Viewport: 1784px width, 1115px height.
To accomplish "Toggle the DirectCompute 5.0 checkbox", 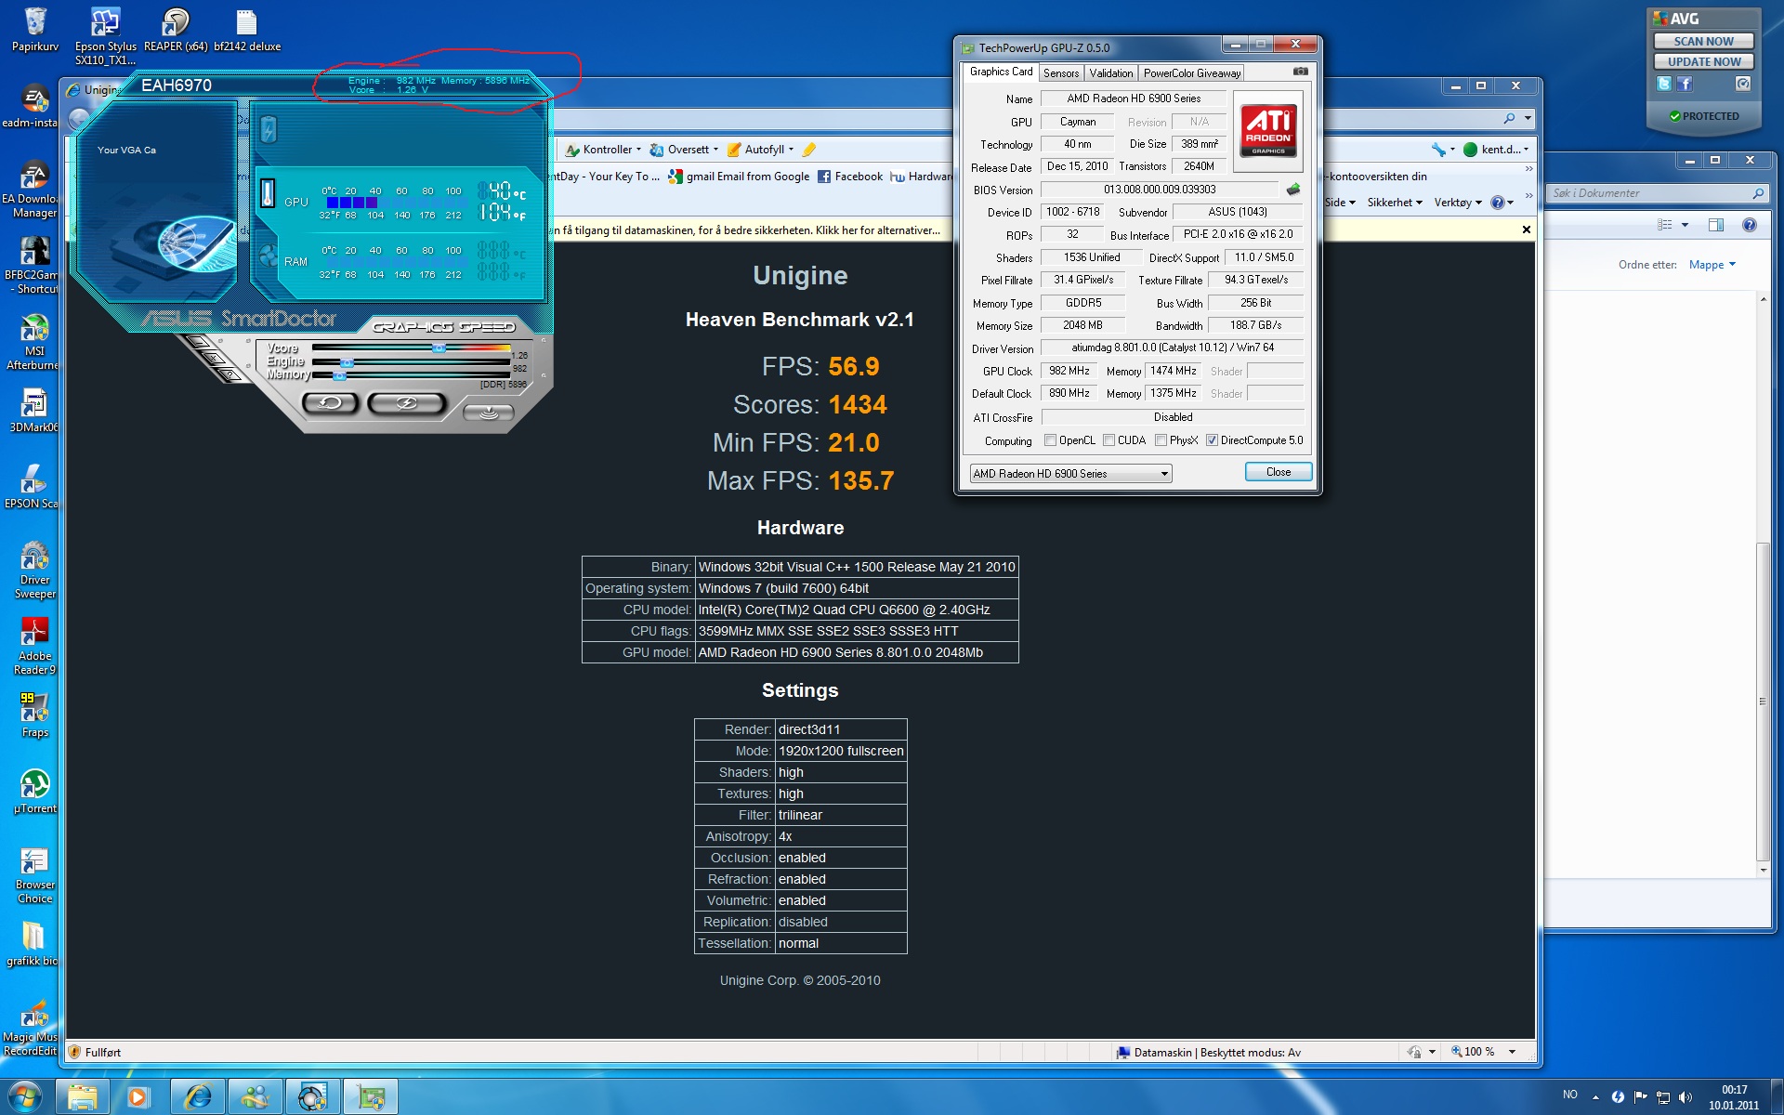I will click(x=1212, y=440).
